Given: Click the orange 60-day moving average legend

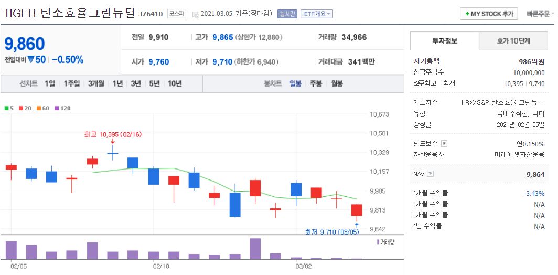Looking at the screenshot, I should [42, 108].
